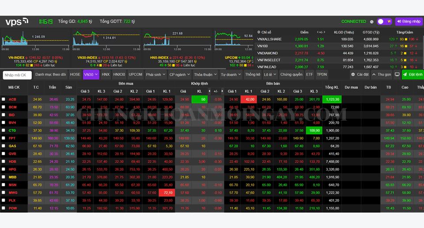Open the Phái sinh dropdown
This screenshot has height=228, width=424.
click(x=155, y=75)
